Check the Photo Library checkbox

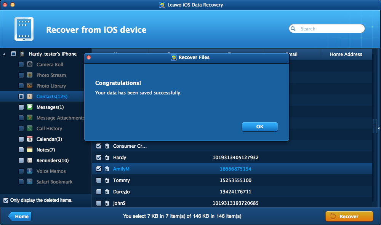click(21, 86)
